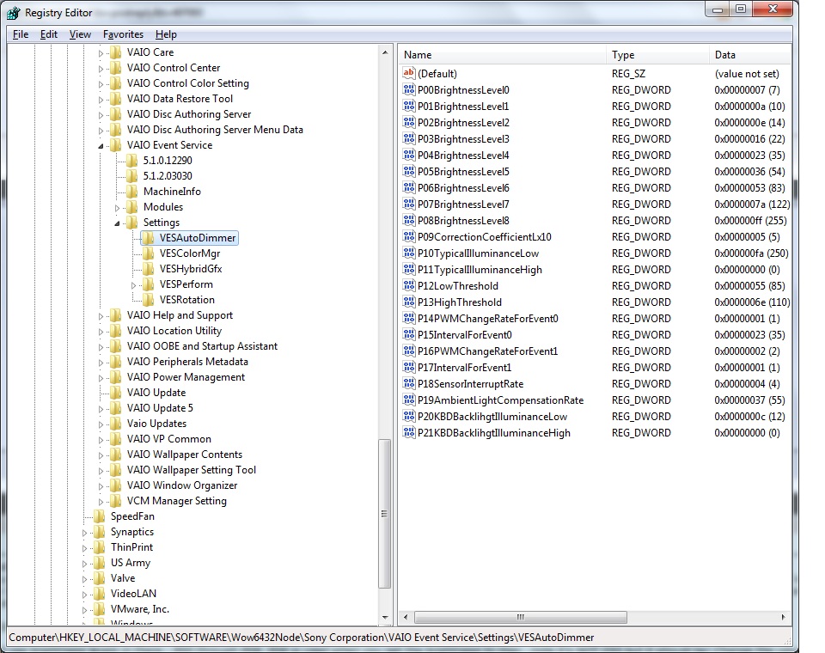This screenshot has width=825, height=653.
Task: Click the values pane scroll left arrow
Action: 405,617
